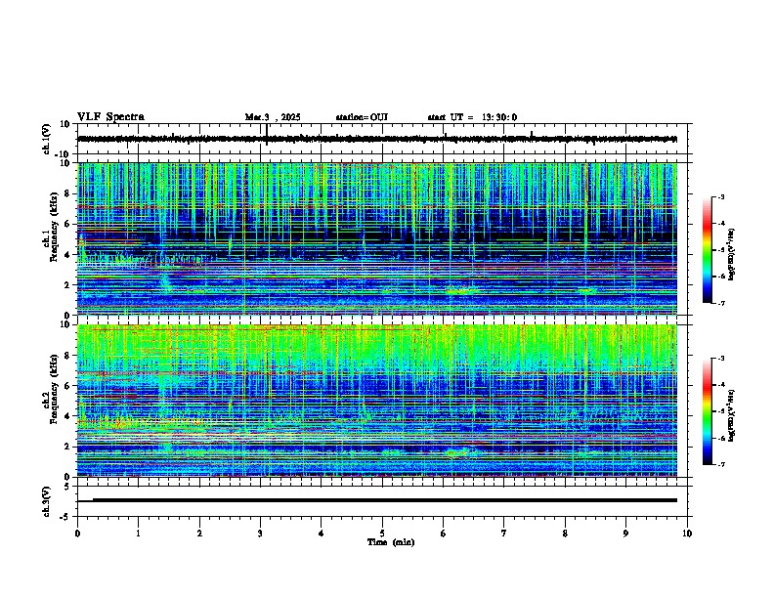
Task: Click the ch.1 spectrogram color scale bar
Action: pyautogui.click(x=708, y=250)
